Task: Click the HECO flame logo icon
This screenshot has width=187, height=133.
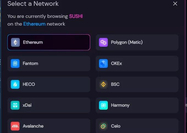Action: [x=15, y=84]
